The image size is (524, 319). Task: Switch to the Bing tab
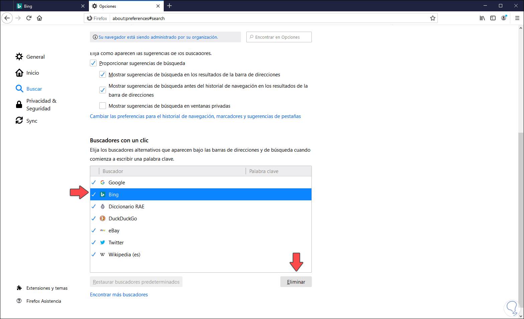51,6
